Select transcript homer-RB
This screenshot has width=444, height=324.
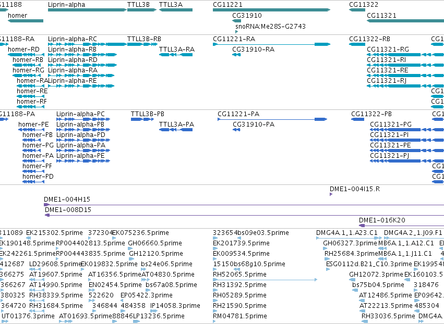point(28,60)
